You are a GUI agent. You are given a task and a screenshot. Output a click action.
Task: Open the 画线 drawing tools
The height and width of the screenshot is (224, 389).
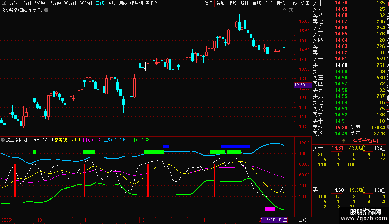[256, 3]
